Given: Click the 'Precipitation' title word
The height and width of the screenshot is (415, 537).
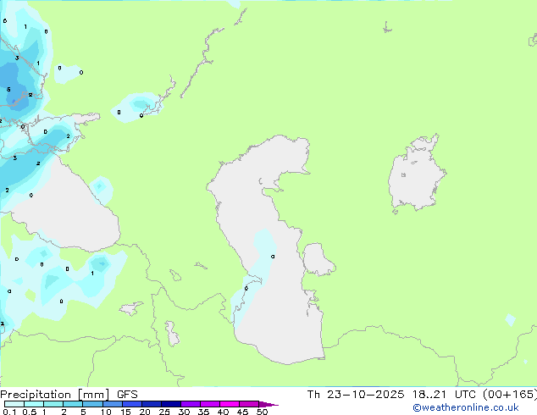Looking at the screenshot, I should 36,395.
